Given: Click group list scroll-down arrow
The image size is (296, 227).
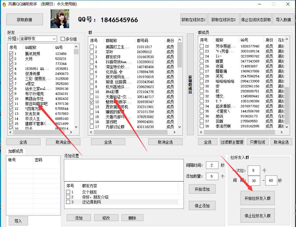Looking at the screenshot, I should 179,127.
